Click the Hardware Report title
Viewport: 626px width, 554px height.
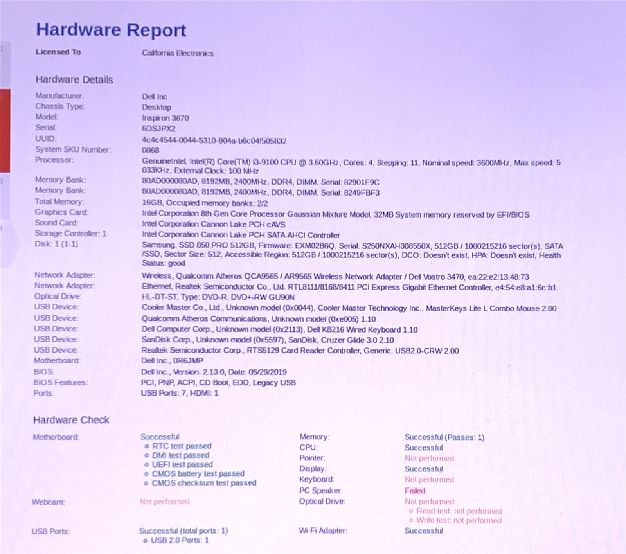coord(111,30)
